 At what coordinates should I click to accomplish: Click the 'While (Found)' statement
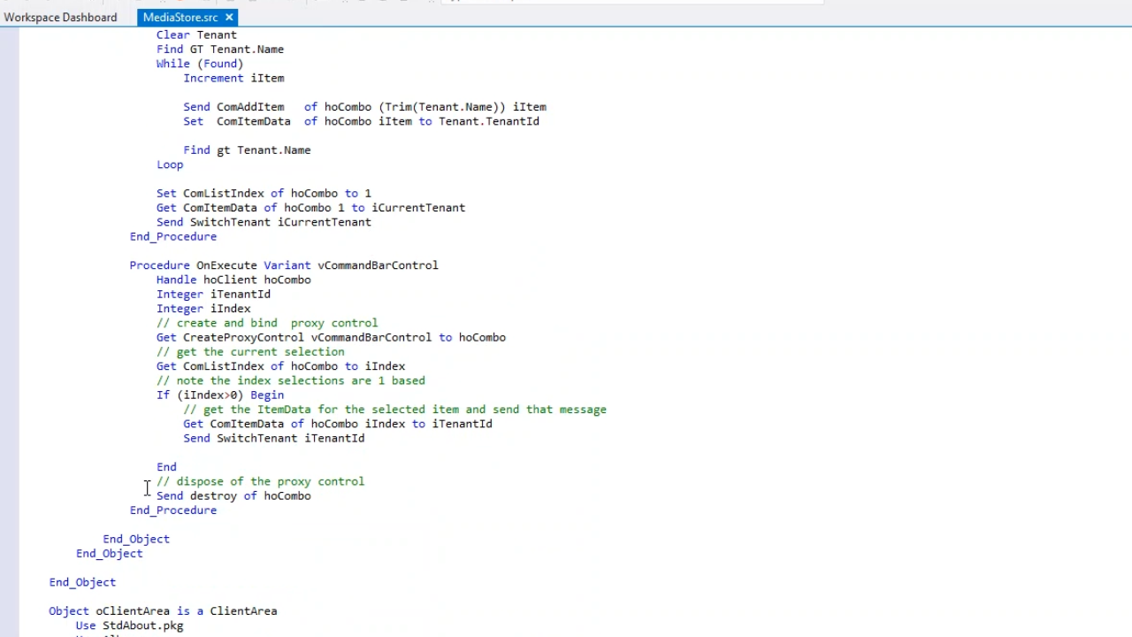pyautogui.click(x=200, y=64)
